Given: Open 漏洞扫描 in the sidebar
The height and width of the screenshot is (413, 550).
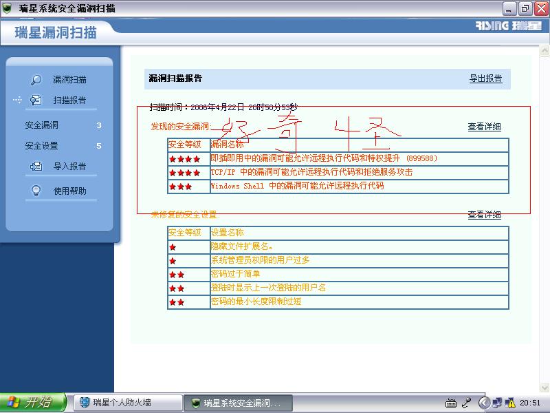Looking at the screenshot, I should [x=69, y=80].
